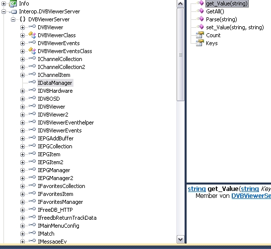
Task: Select the IDataManager interface
Action: pyautogui.click(x=55, y=83)
